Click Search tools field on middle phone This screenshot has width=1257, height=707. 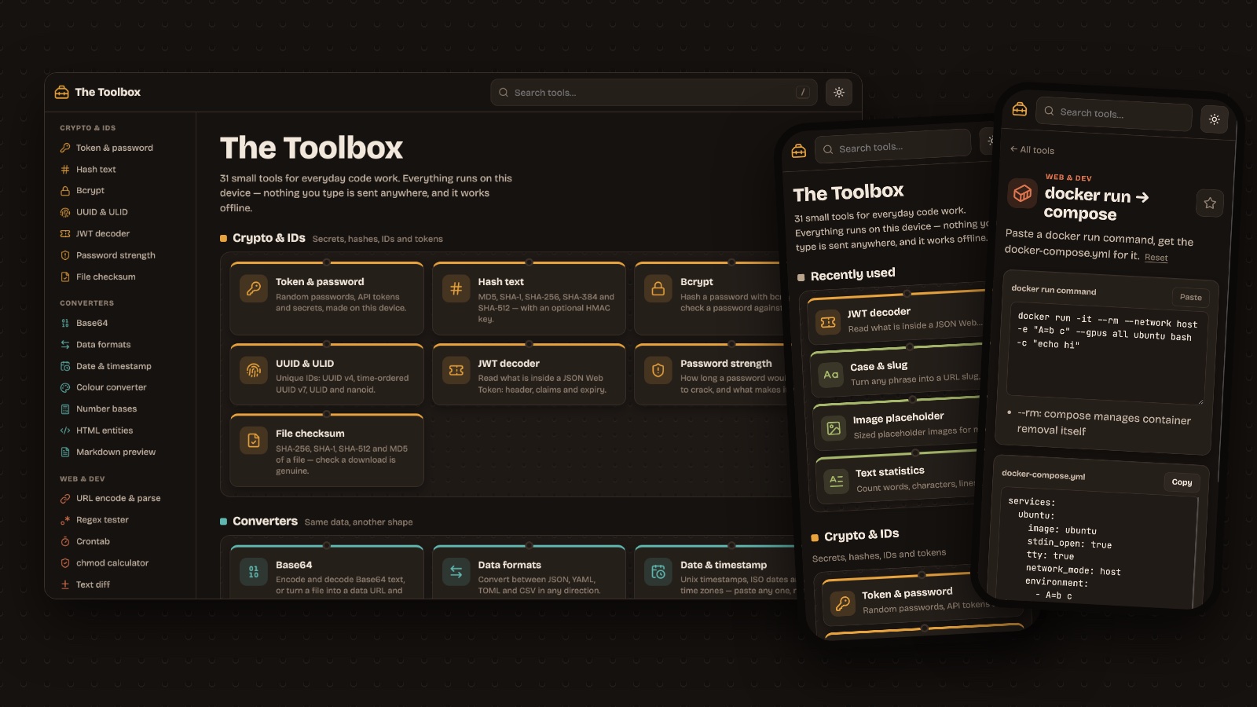pyautogui.click(x=893, y=146)
